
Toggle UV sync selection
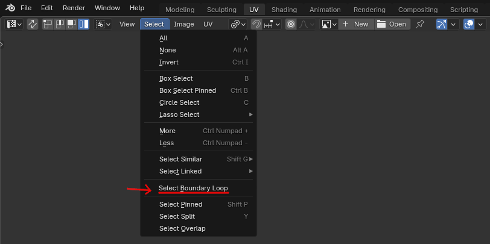point(33,24)
